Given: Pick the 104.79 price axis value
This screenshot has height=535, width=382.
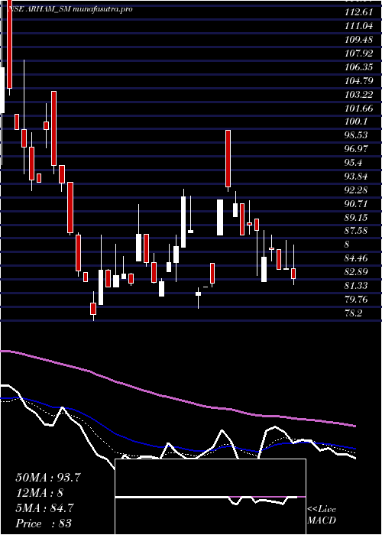Looking at the screenshot, I should [358, 81].
